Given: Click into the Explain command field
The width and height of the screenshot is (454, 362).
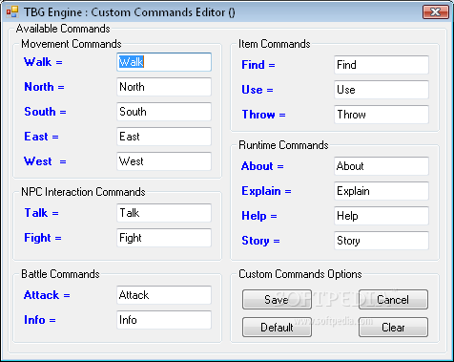Looking at the screenshot, I should click(x=382, y=191).
